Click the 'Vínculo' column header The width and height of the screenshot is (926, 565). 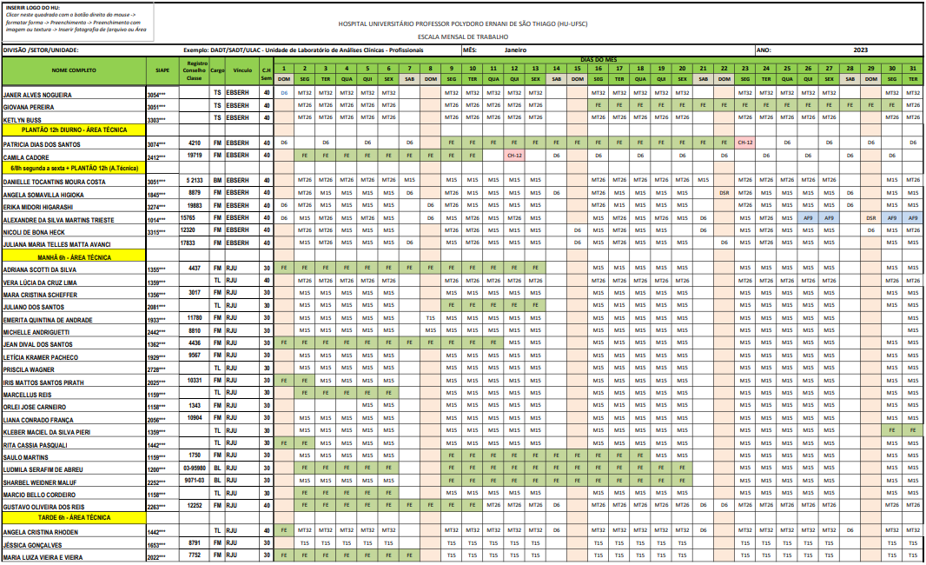242,69
